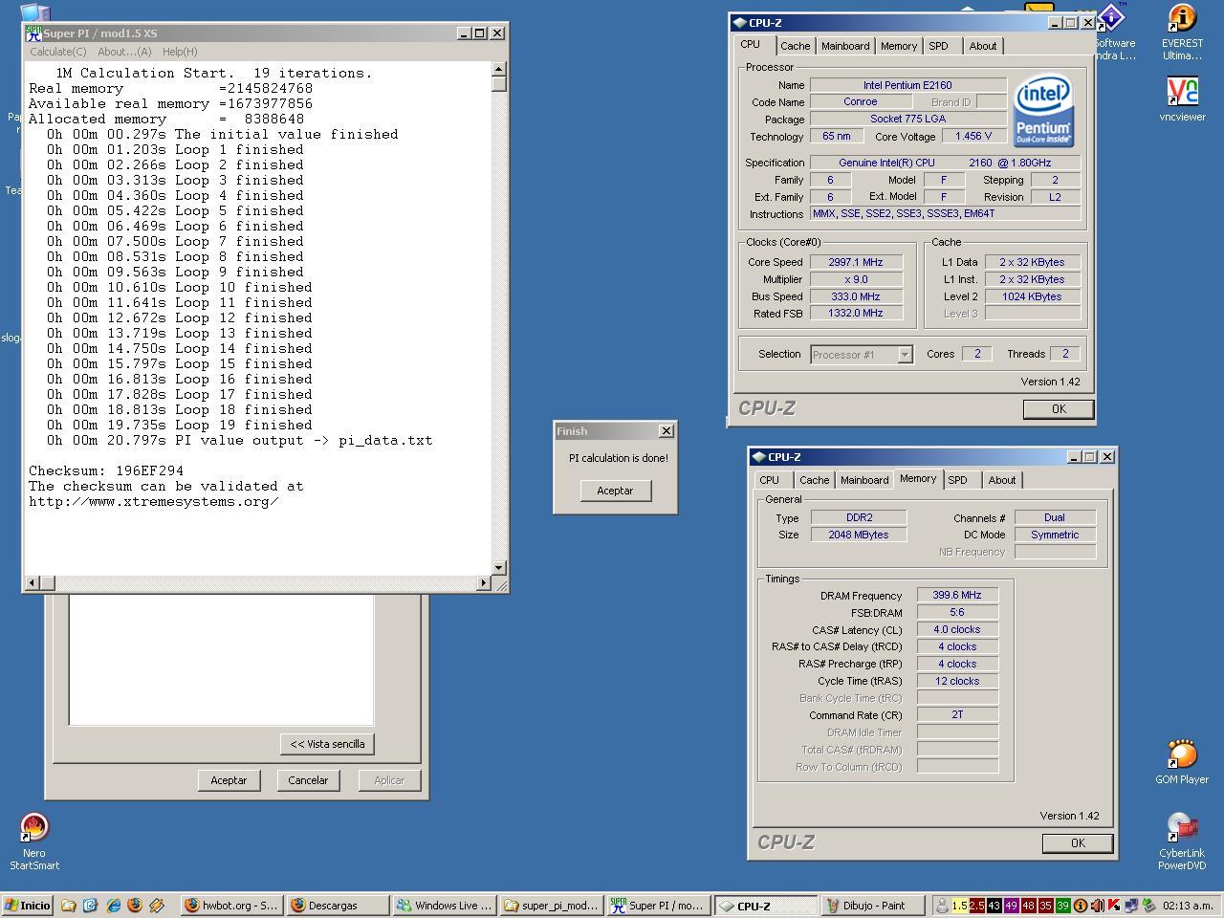Launch GOM Player from desktop
Image resolution: width=1224 pixels, height=918 pixels.
[1182, 762]
